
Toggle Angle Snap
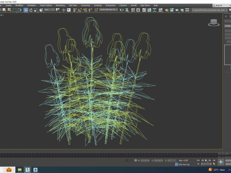(x=80, y=10)
